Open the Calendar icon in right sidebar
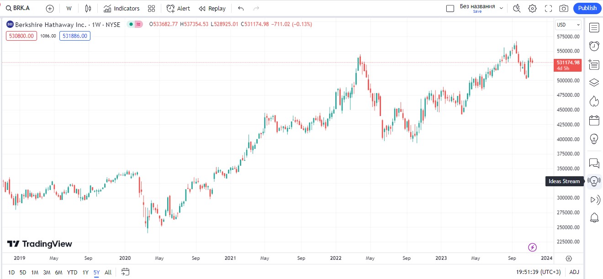 (594, 121)
